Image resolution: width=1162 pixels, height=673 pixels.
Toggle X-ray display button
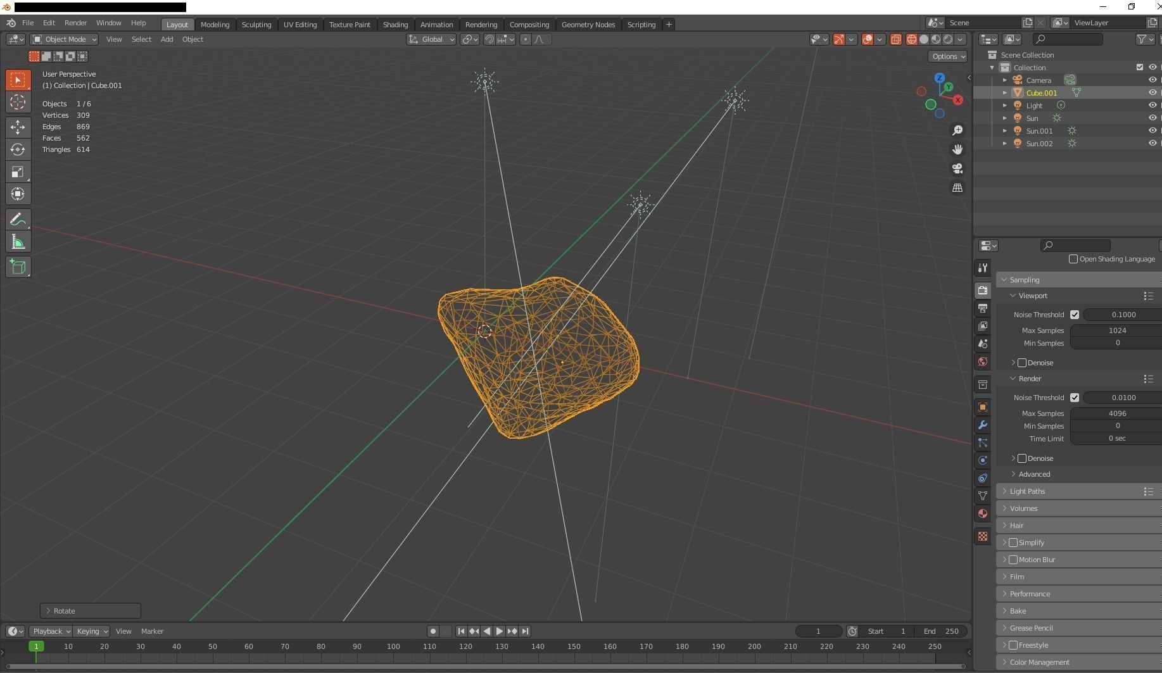tap(895, 39)
